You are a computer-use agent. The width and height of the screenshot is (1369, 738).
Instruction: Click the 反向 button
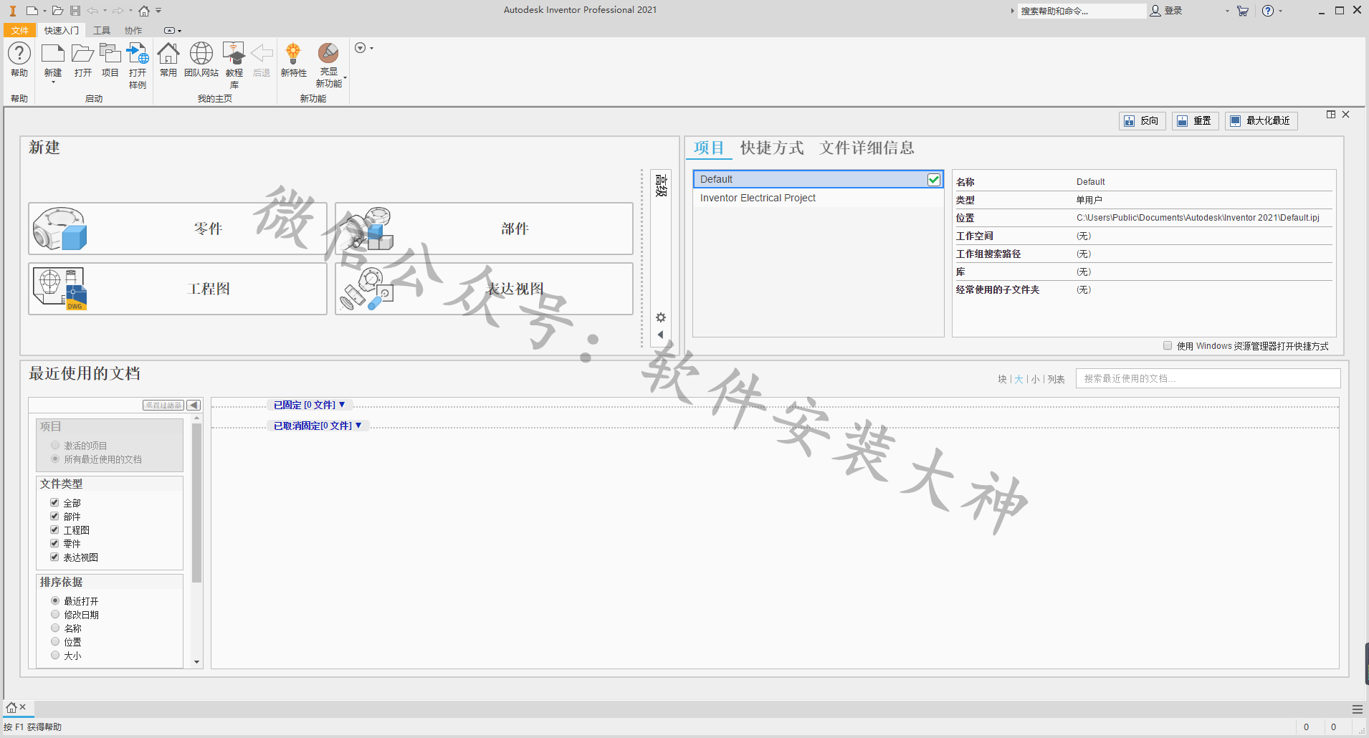click(x=1143, y=121)
